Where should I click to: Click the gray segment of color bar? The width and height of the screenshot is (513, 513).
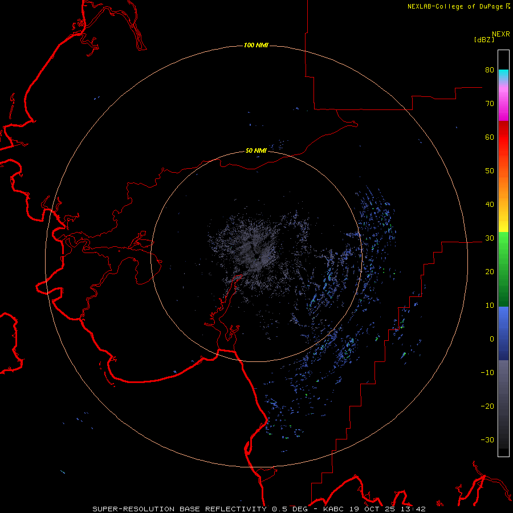503,404
